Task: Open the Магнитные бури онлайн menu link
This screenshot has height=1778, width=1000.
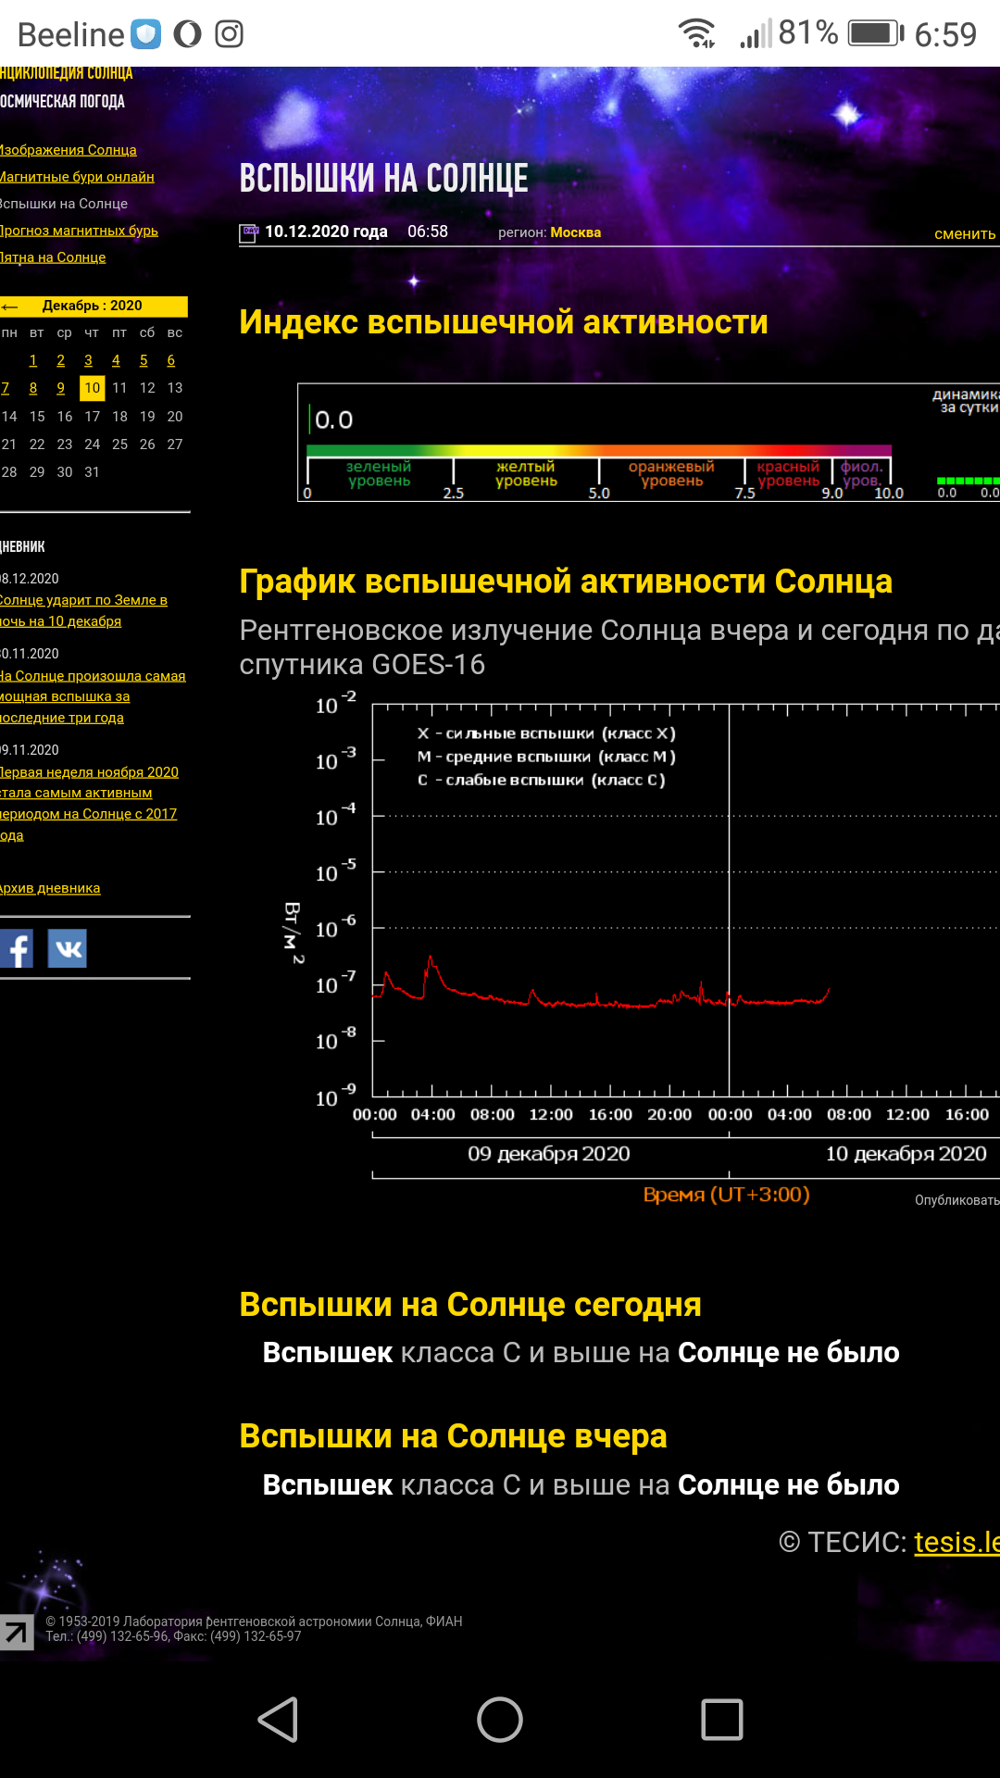Action: click(77, 177)
